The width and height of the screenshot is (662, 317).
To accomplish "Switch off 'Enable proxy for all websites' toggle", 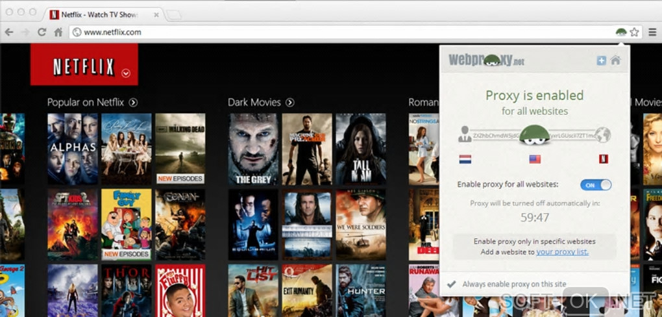I will click(x=596, y=184).
